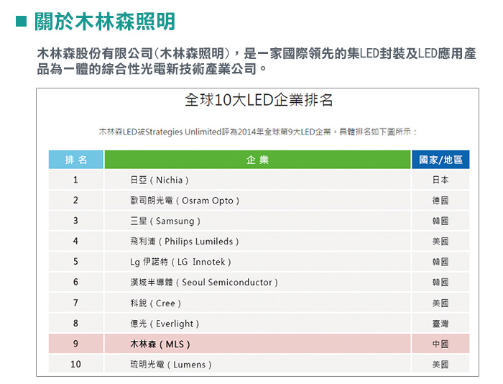Click rank number 7 in the table

pos(75,303)
